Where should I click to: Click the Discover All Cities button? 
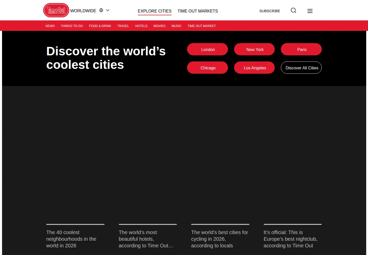tap(301, 68)
